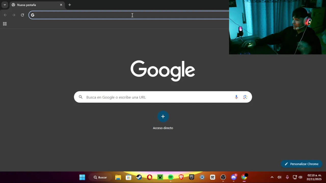The width and height of the screenshot is (326, 183).
Task: Go back with the back arrow
Action: [x=5, y=15]
